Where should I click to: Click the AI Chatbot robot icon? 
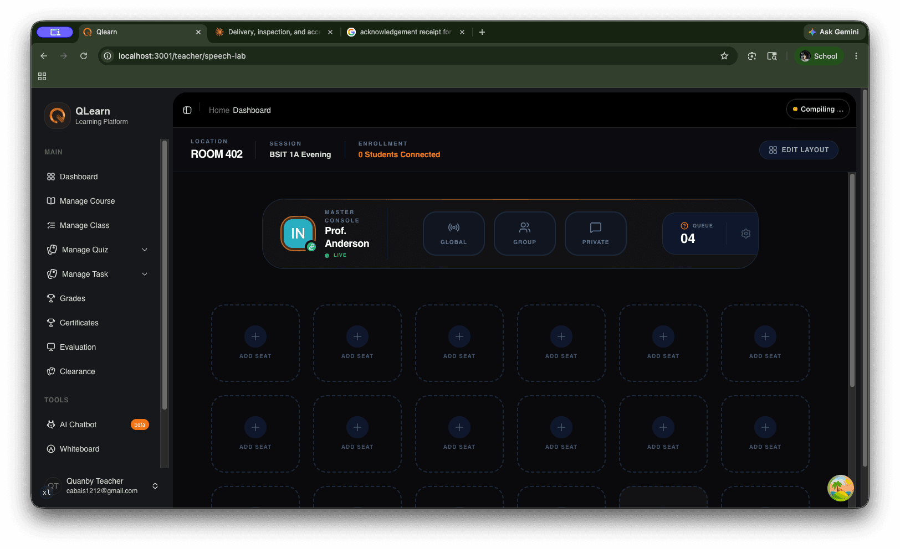pyautogui.click(x=51, y=424)
